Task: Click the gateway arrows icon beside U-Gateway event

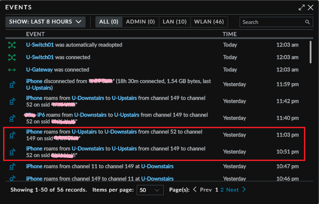Action: pos(12,70)
